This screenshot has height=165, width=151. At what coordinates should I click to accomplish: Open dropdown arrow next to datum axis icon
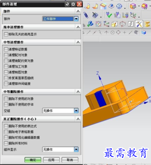[x=139, y=17]
